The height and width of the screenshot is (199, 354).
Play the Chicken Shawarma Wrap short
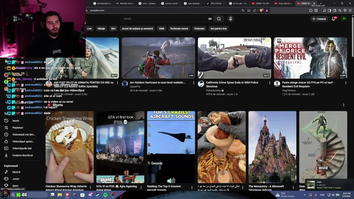[69, 147]
